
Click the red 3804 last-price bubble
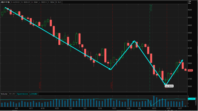tap(190, 70)
